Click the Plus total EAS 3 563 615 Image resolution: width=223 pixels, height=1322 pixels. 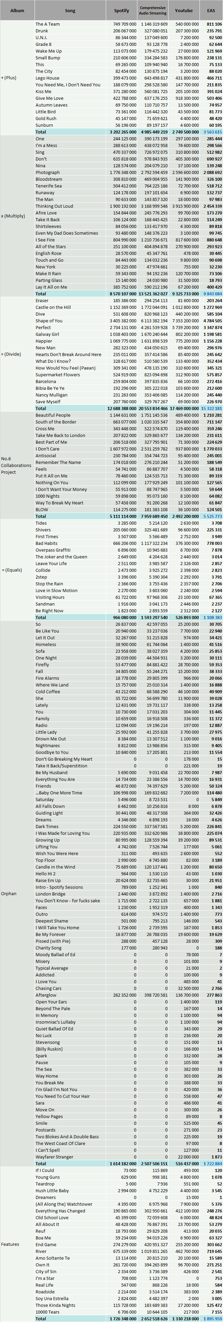pyautogui.click(x=213, y=132)
